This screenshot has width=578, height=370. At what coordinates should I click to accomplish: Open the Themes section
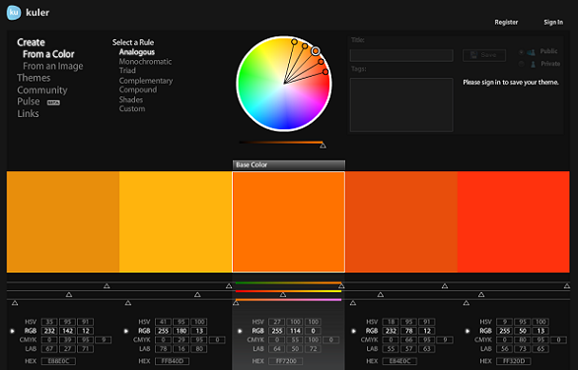[34, 78]
